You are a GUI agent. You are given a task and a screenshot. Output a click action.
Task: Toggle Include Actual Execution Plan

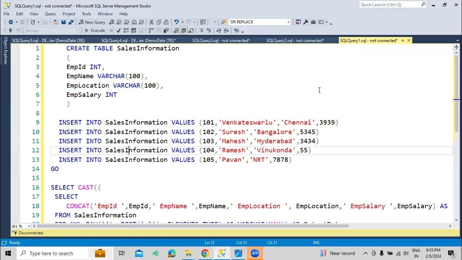(151, 30)
